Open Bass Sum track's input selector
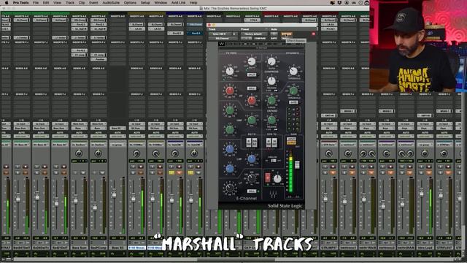This screenshot has width=467, height=263. pyautogui.click(x=79, y=123)
